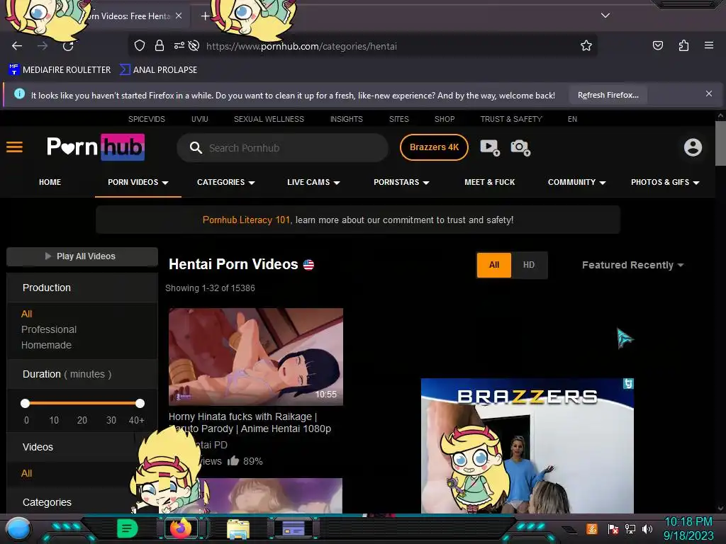Open the ad options icon on the banner ad
The height and width of the screenshot is (544, 726).
tap(628, 383)
